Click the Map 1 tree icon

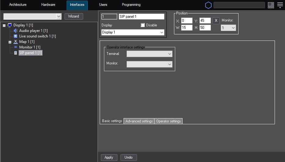pos(16,42)
